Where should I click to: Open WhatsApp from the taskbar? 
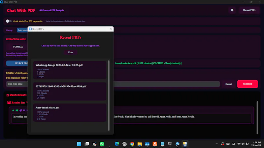click(102, 144)
